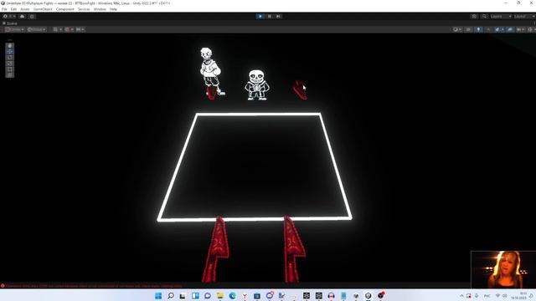Open the global search icon
Viewport: 536px width, 301px height.
[484, 16]
